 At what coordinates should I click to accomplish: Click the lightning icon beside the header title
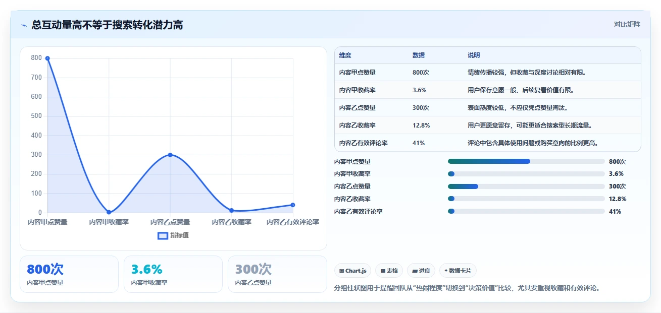[x=24, y=25]
